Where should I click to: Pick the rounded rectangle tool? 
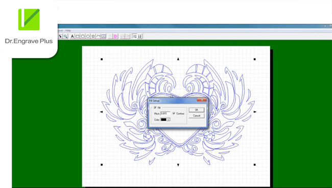point(83,36)
